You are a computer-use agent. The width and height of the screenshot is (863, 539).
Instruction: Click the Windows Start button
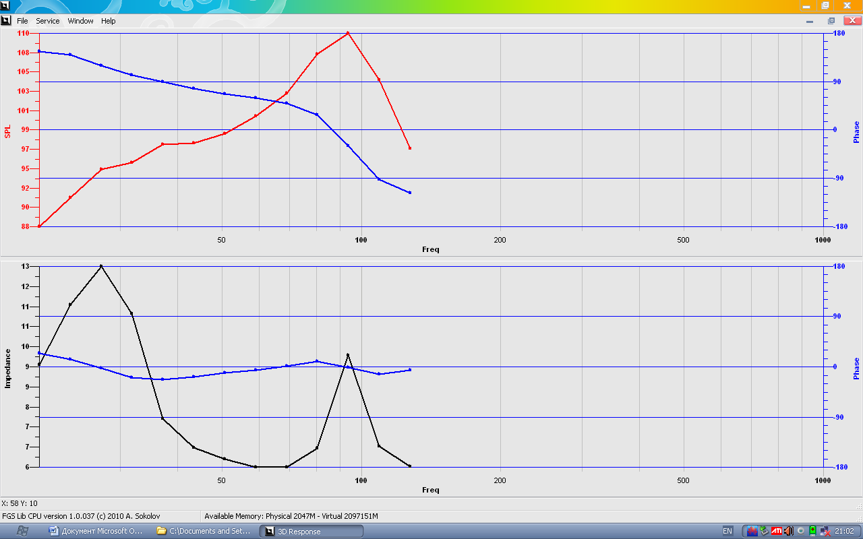(x=22, y=531)
